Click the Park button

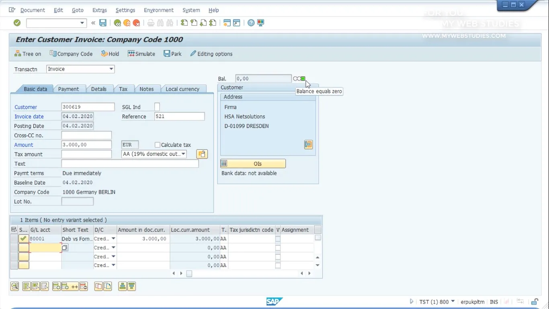(172, 54)
